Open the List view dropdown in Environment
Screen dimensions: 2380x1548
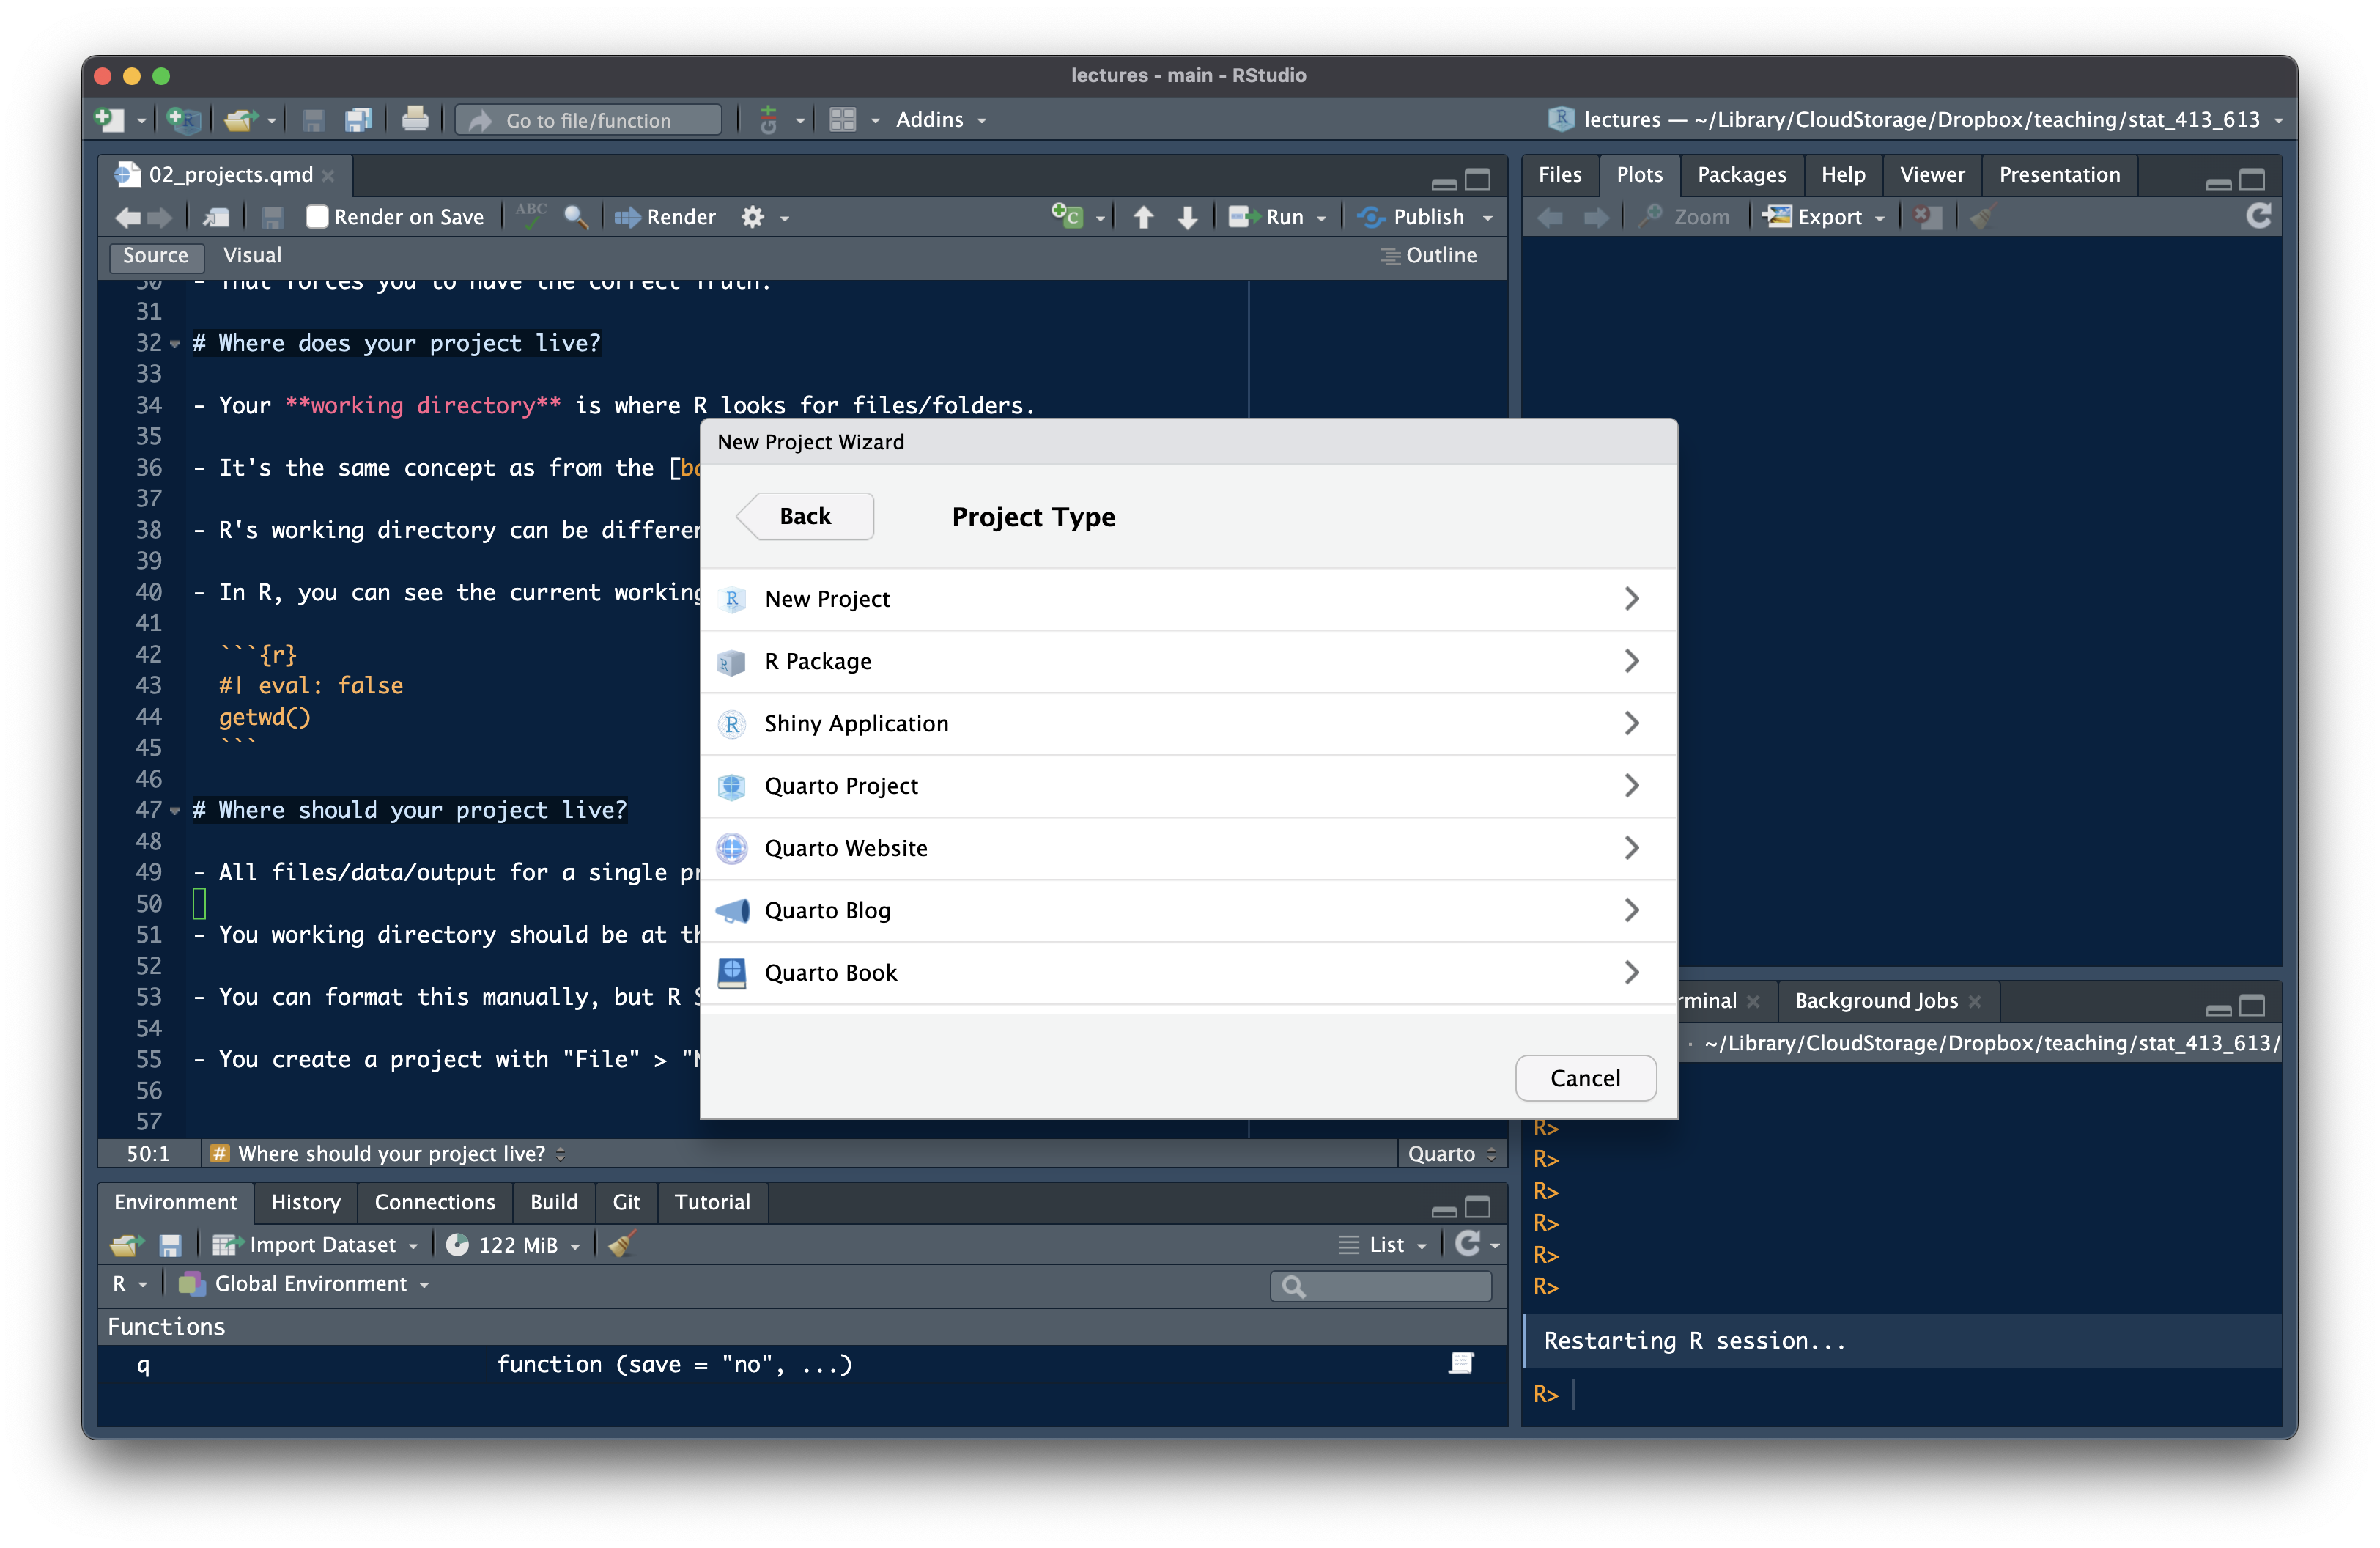point(1382,1245)
